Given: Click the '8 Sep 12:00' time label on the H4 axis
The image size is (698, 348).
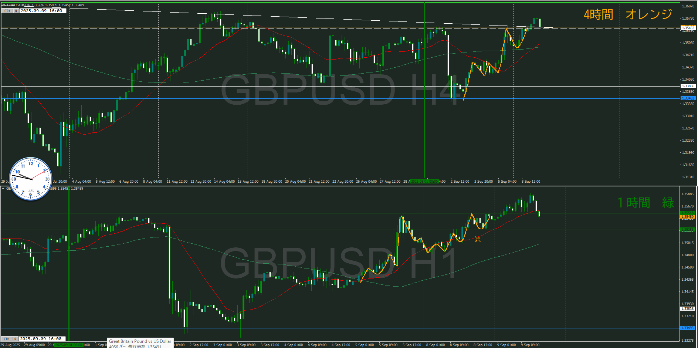Looking at the screenshot, I should tap(531, 182).
